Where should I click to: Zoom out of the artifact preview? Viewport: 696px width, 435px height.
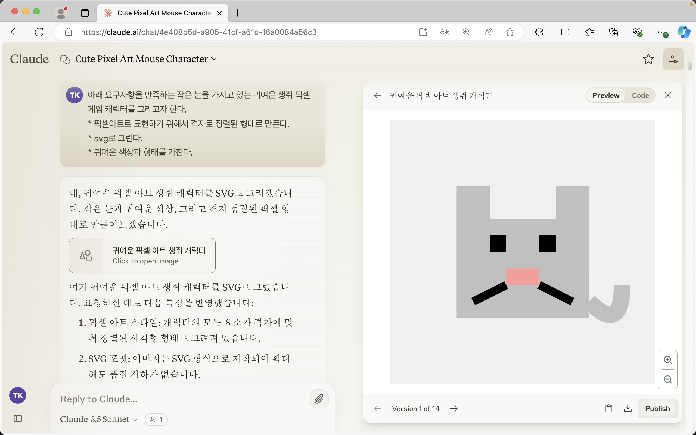click(667, 379)
